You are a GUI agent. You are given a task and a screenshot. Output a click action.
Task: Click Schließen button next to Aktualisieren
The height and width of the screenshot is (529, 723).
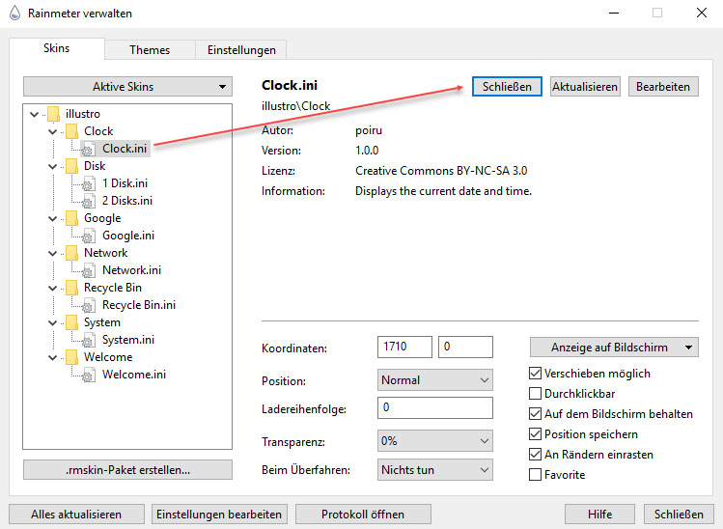[x=507, y=87]
